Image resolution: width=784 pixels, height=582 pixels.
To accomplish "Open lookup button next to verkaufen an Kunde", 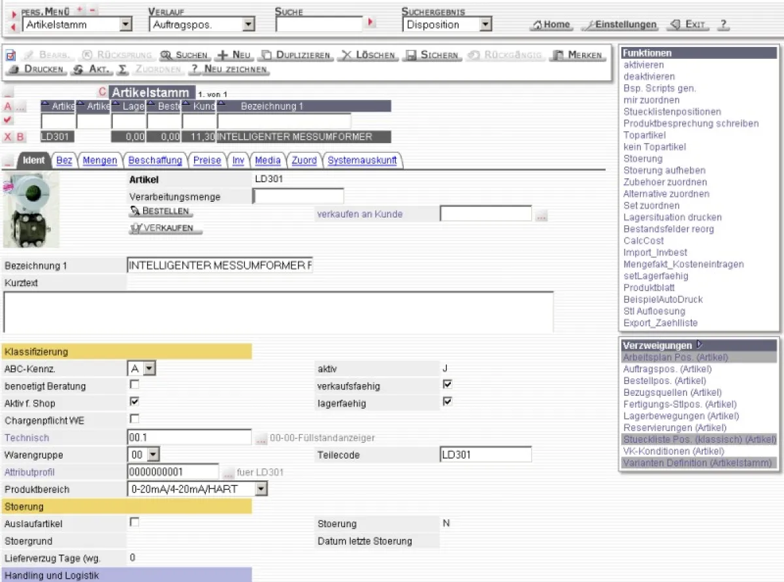I will pos(541,215).
